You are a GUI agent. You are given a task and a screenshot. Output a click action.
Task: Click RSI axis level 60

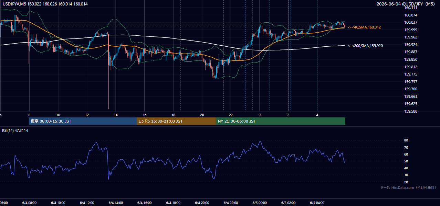406,154
